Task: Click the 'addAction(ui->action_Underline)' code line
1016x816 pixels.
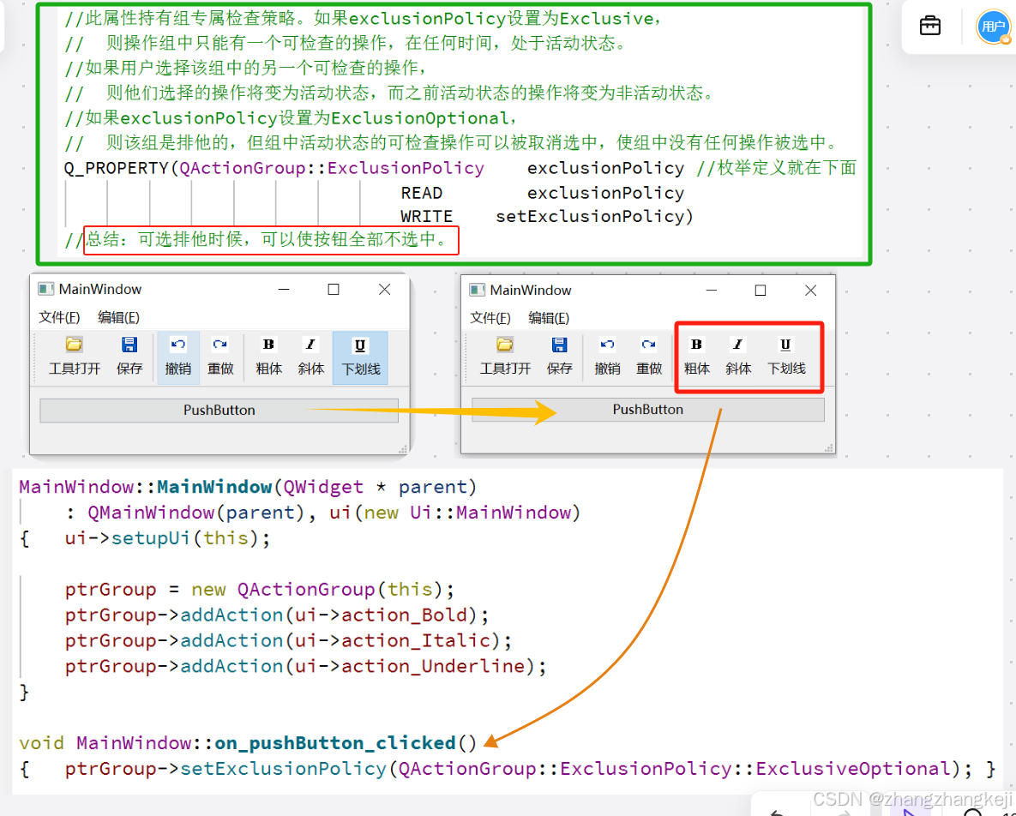Action: coord(306,666)
